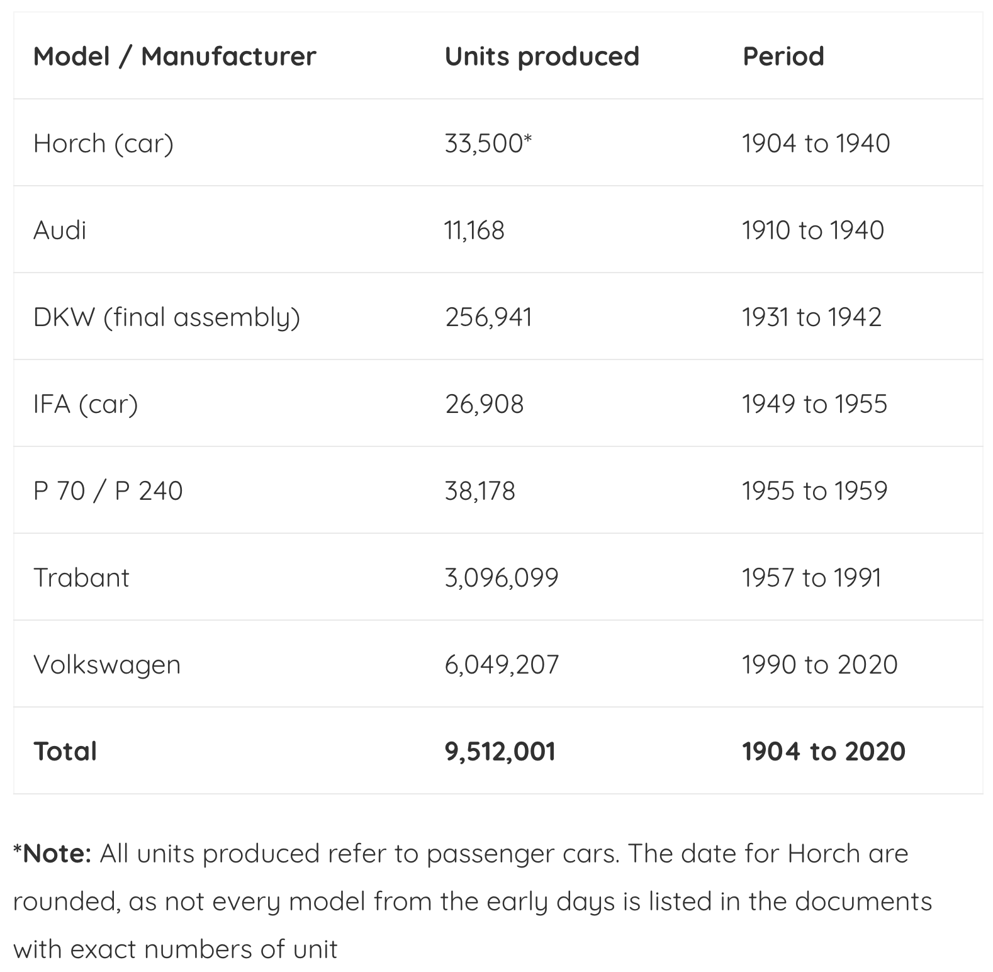Click the 33,500* units value
This screenshot has height=972, width=993.
click(x=488, y=144)
